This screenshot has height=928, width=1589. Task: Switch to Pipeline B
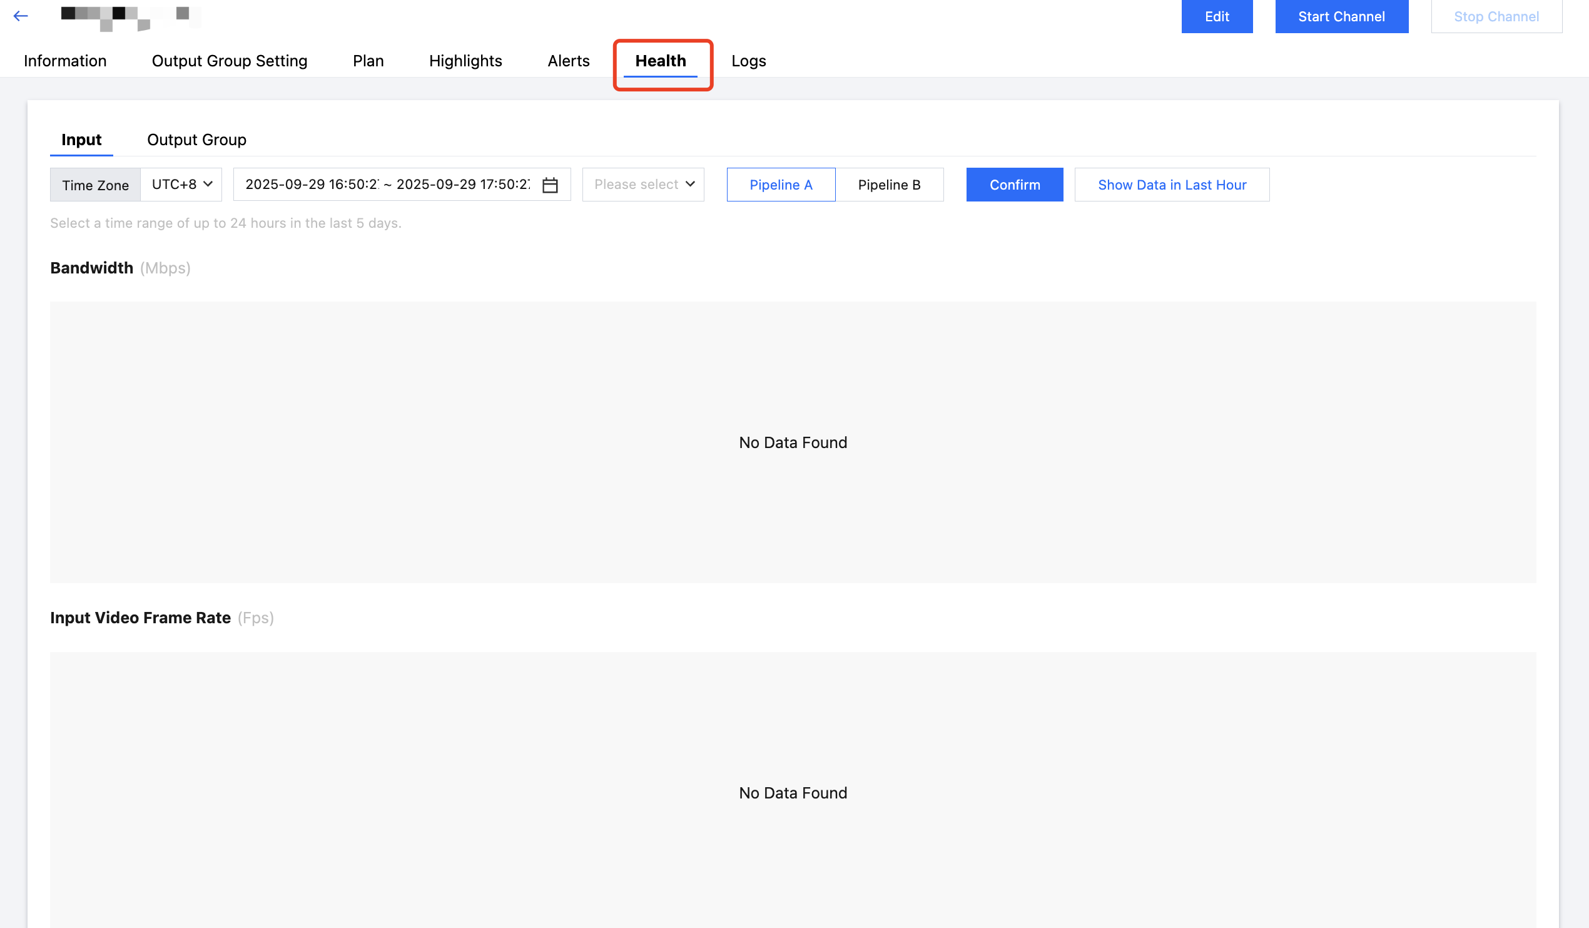coord(888,185)
